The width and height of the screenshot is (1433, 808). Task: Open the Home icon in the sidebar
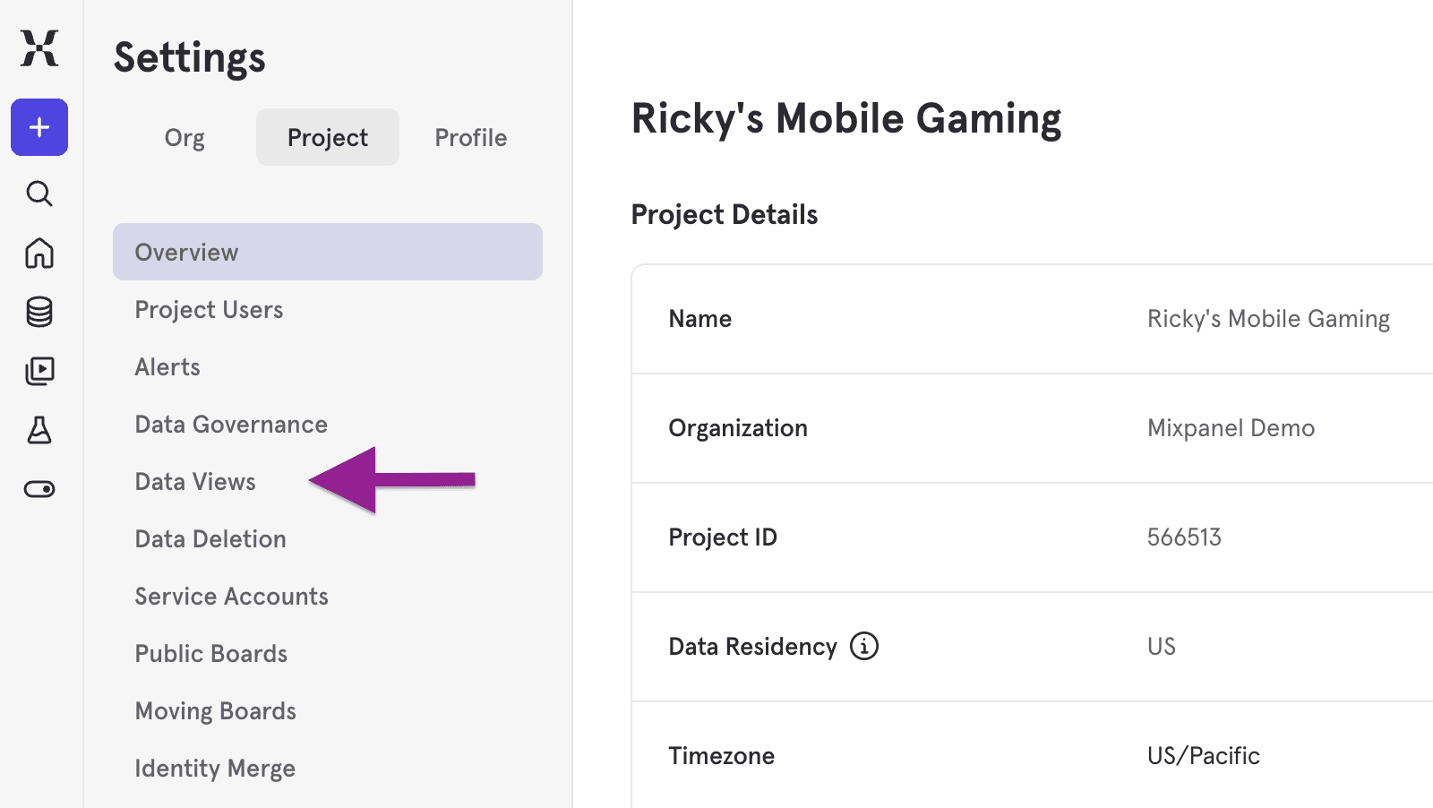click(x=39, y=254)
